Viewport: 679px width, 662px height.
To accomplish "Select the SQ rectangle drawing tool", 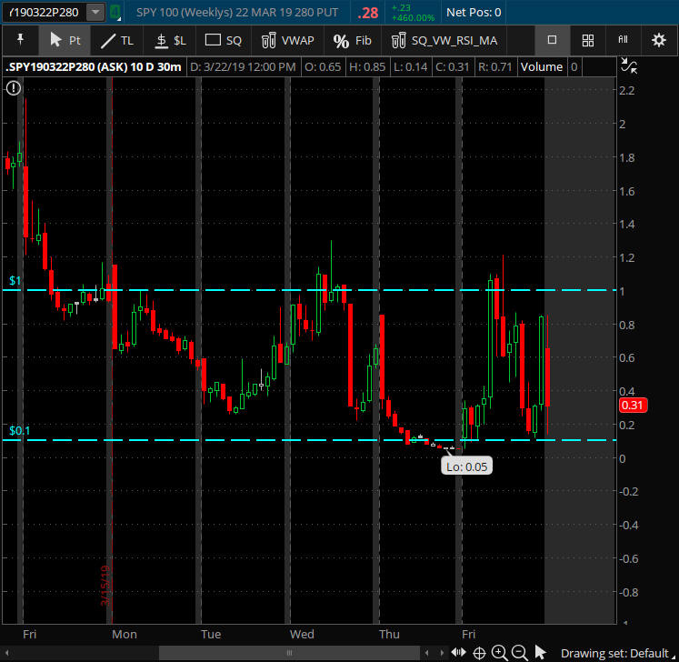I will point(224,40).
